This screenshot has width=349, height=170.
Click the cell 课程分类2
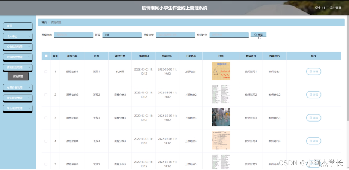(120, 95)
